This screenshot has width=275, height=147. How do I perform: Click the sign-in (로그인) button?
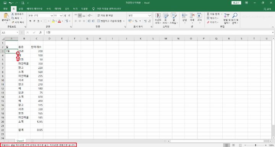236,3
